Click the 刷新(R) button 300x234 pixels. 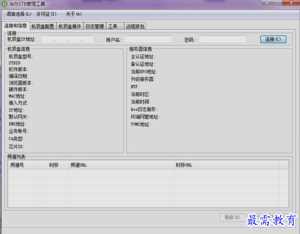pos(232,217)
